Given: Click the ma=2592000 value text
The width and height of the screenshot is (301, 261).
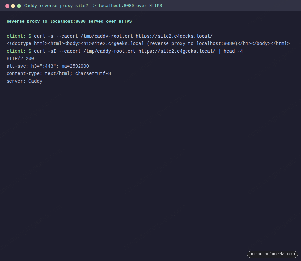Looking at the screenshot, I should (75, 66).
